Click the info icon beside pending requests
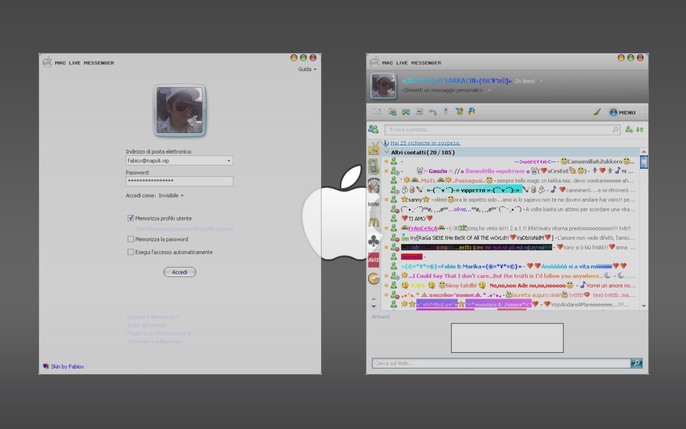The height and width of the screenshot is (429, 686). (x=385, y=143)
